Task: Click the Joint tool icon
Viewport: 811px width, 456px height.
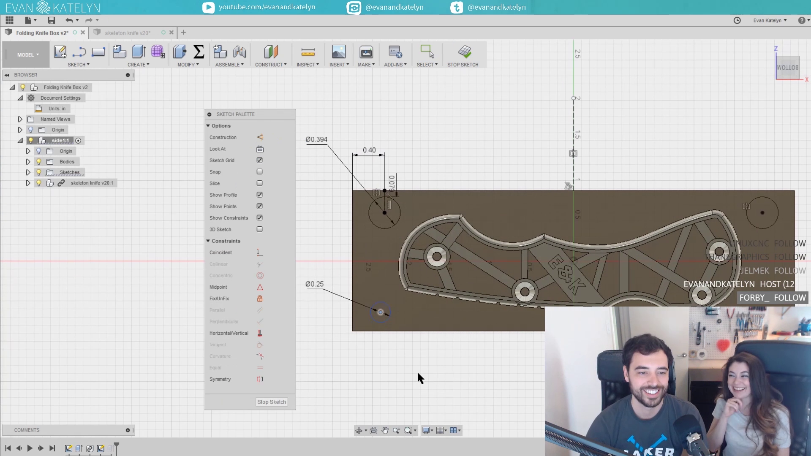Action: (239, 52)
